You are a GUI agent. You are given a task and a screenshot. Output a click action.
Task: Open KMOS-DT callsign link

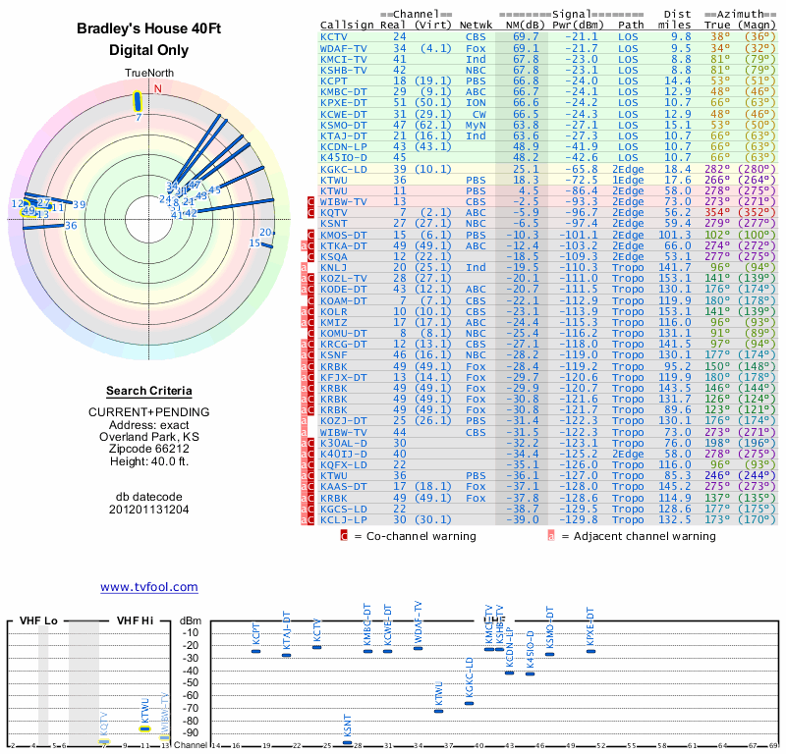pyautogui.click(x=344, y=235)
